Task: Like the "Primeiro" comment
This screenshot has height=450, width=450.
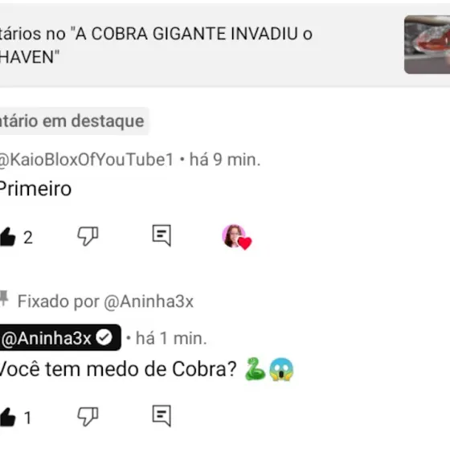Action: (x=7, y=237)
